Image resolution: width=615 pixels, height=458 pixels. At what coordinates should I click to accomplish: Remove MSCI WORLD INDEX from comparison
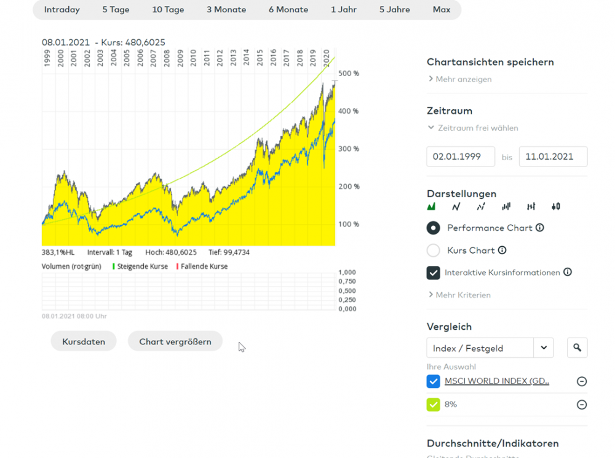(x=582, y=381)
